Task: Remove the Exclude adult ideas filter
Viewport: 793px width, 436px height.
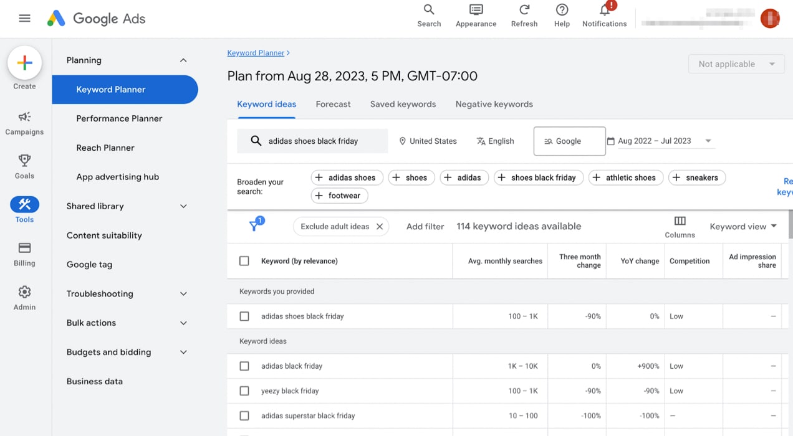Action: 379,227
